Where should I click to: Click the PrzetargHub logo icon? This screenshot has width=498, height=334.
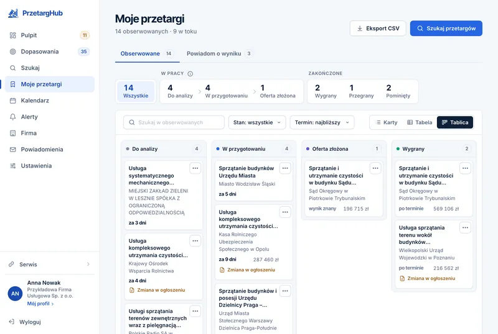13,13
